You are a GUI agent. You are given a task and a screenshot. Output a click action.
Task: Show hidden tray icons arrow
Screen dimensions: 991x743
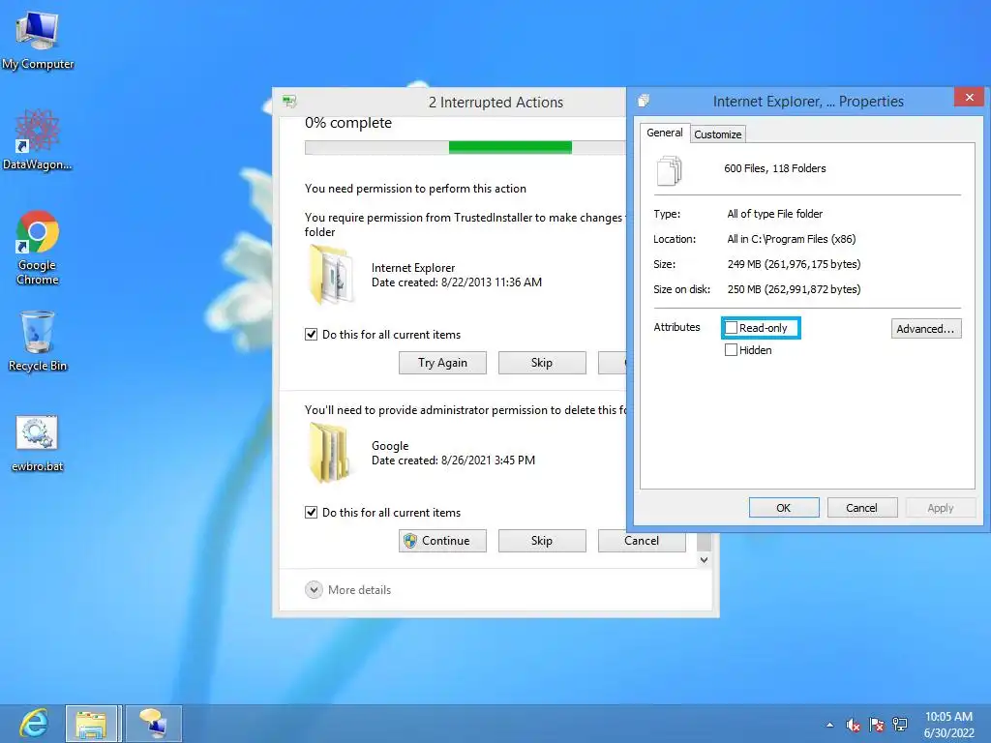829,725
